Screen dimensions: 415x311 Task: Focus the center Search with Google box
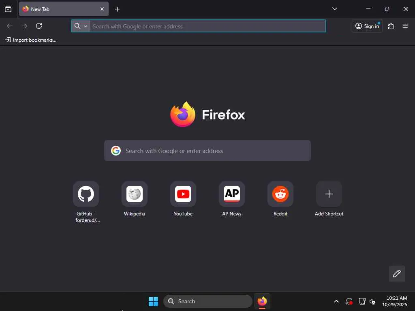click(x=207, y=151)
